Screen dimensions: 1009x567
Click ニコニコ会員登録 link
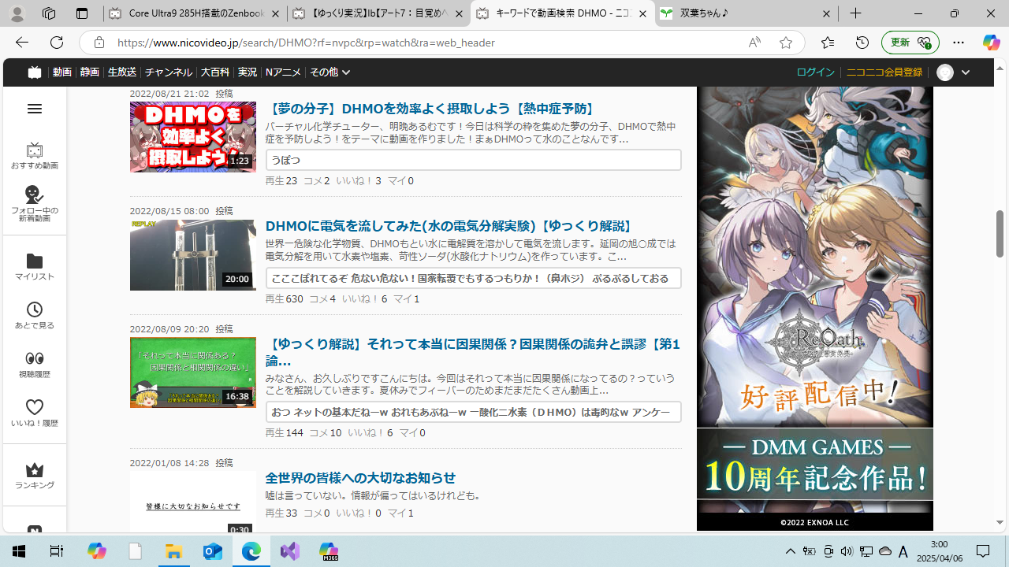(x=884, y=72)
